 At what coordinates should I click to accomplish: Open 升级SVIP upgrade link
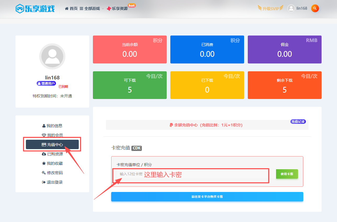(271, 8)
